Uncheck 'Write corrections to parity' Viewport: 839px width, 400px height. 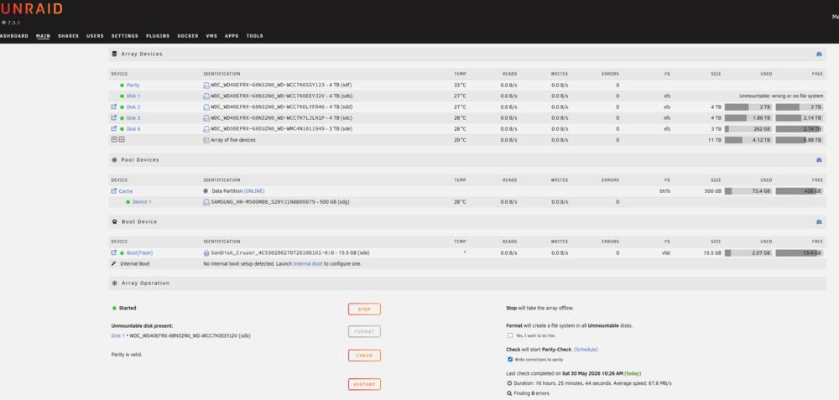[x=510, y=360]
